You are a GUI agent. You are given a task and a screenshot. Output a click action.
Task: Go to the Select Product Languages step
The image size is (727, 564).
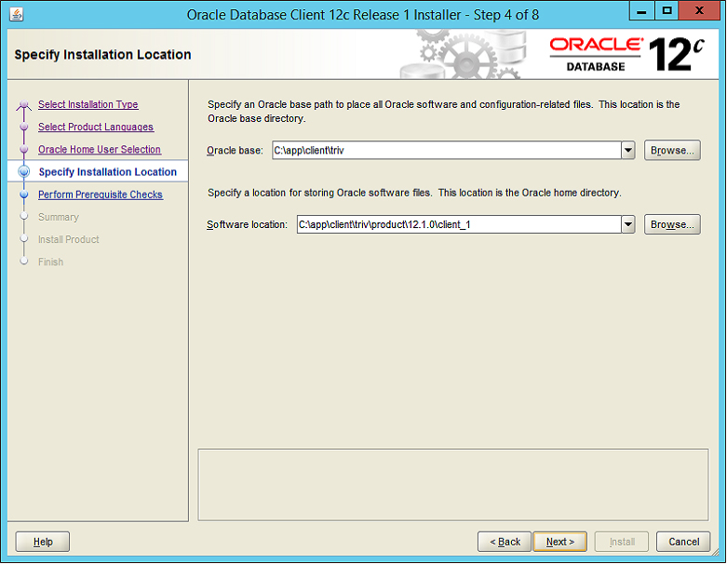click(x=95, y=128)
